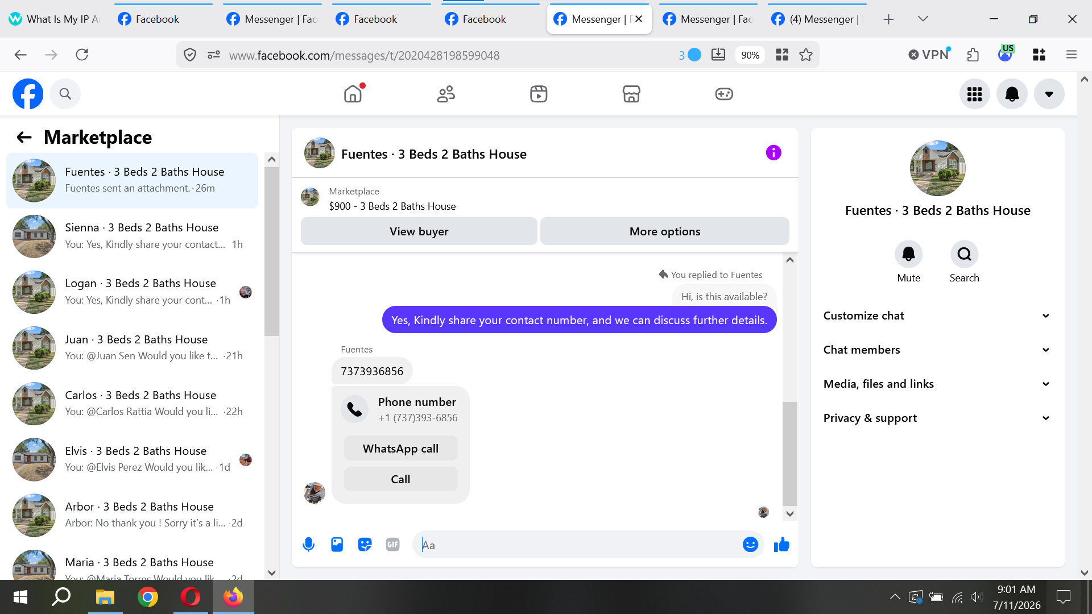Viewport: 1092px width, 614px height.
Task: Choose a GIF icon
Action: 393,545
